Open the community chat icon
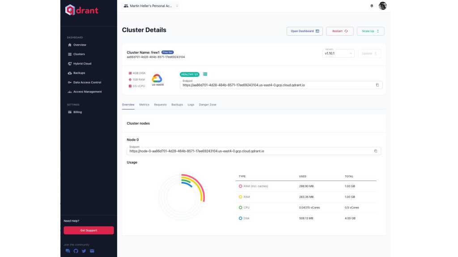 coord(68,251)
